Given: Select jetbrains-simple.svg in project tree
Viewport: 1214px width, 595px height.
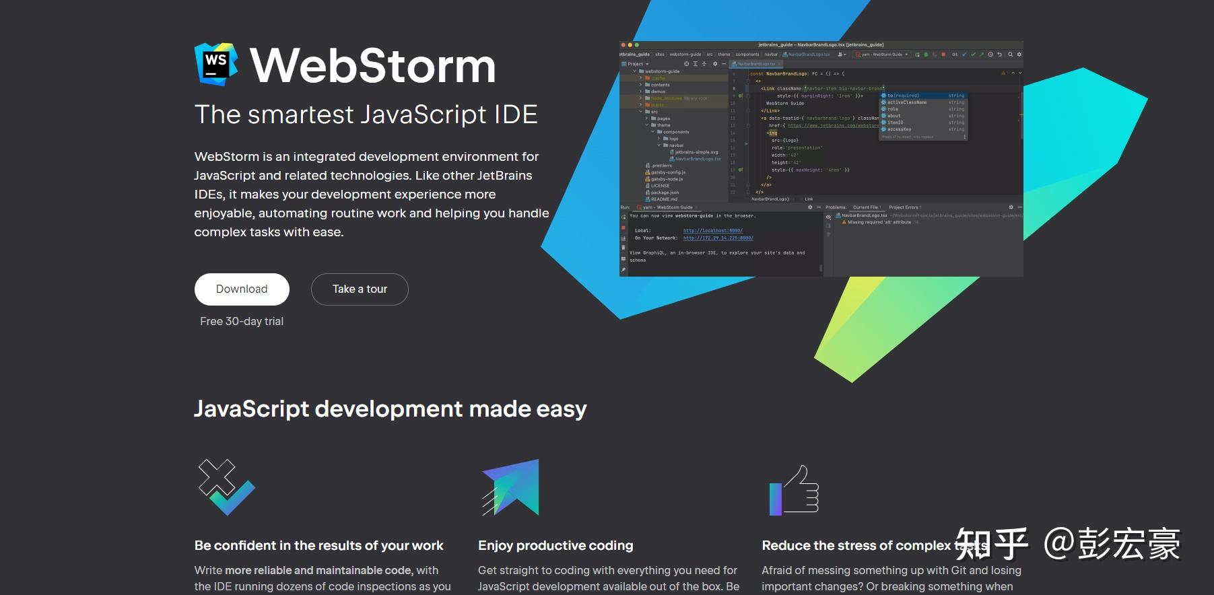Looking at the screenshot, I should [x=694, y=152].
